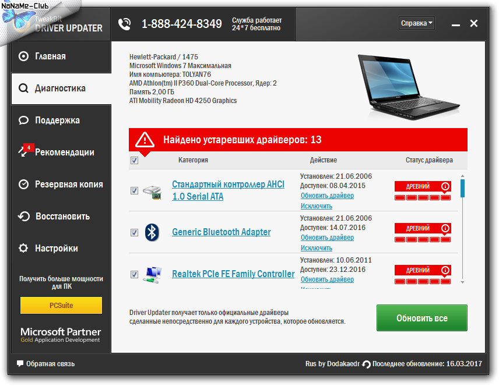
Task: Open the Поддержка section
Action: coord(61,120)
